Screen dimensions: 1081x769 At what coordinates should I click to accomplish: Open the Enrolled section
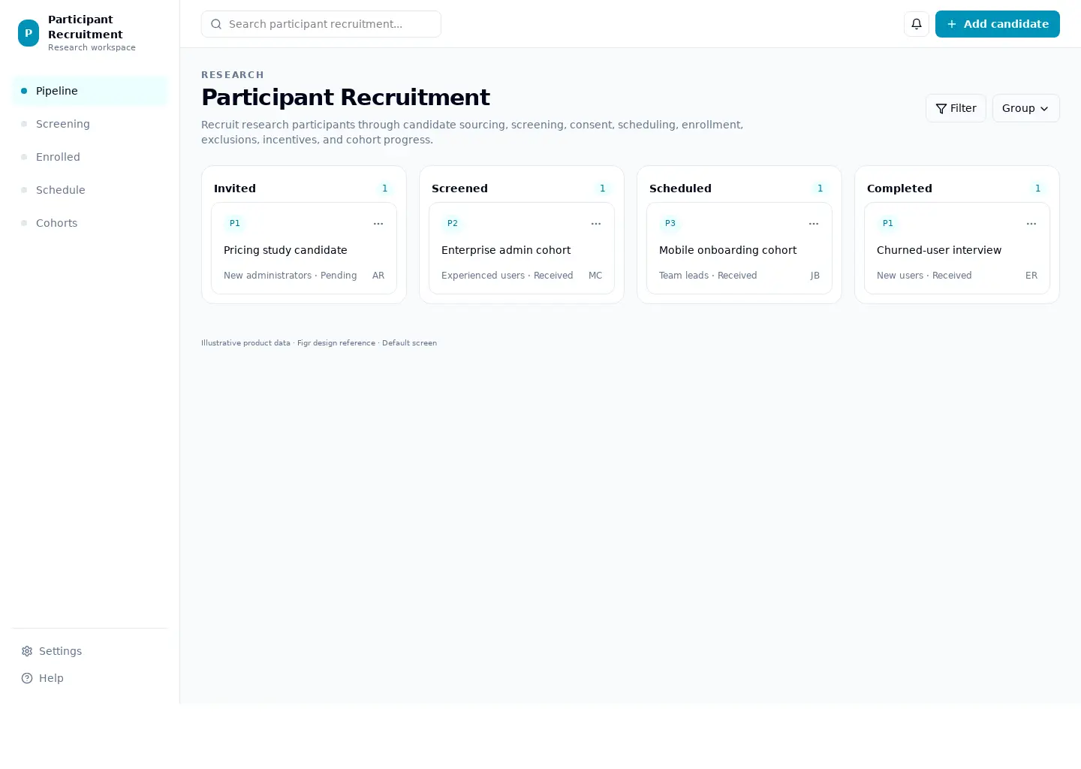90,157
